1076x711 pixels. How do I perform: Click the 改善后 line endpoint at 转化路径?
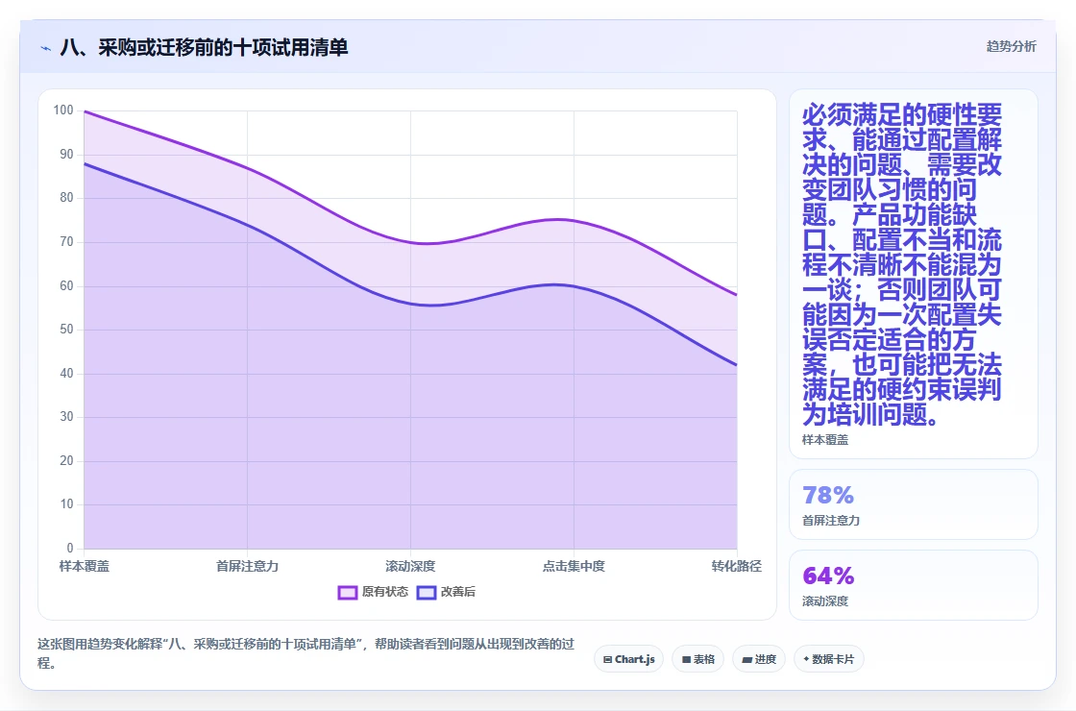point(736,365)
